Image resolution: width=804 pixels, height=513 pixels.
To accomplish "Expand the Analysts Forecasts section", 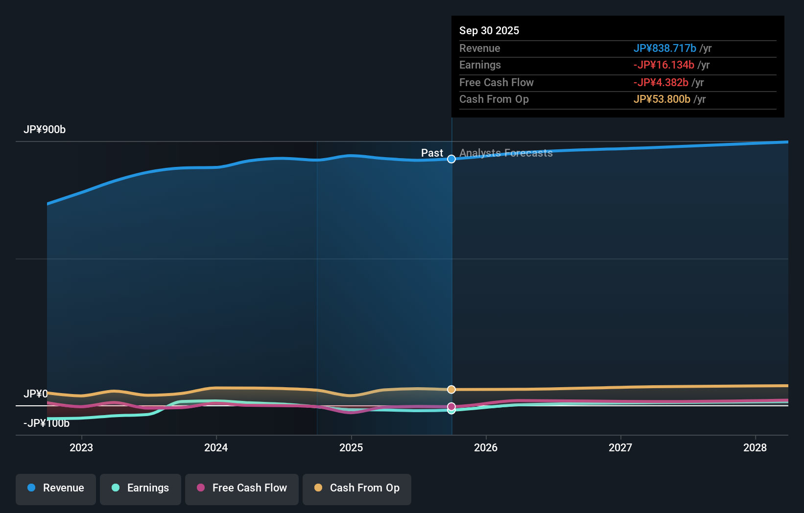I will click(x=505, y=153).
